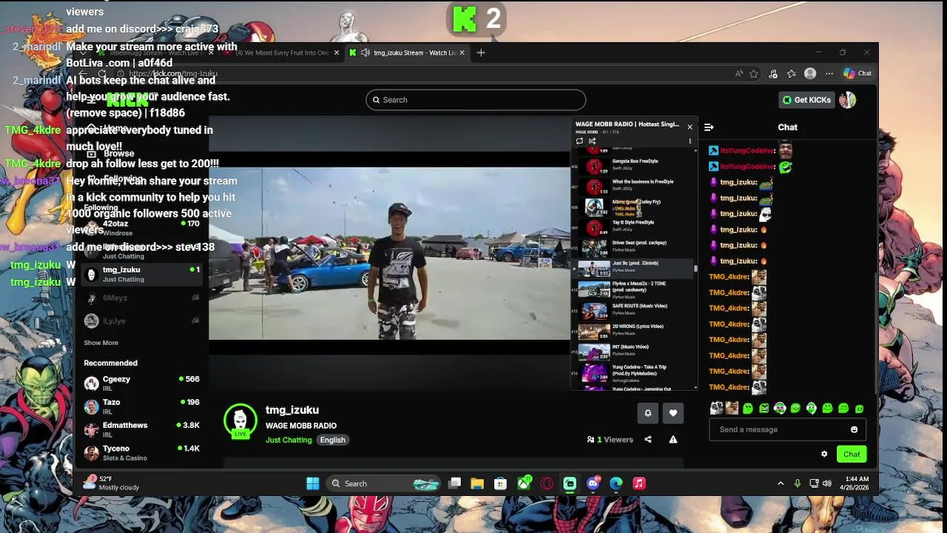This screenshot has width=947, height=533.
Task: Open Apple Music from the taskbar
Action: tap(639, 483)
